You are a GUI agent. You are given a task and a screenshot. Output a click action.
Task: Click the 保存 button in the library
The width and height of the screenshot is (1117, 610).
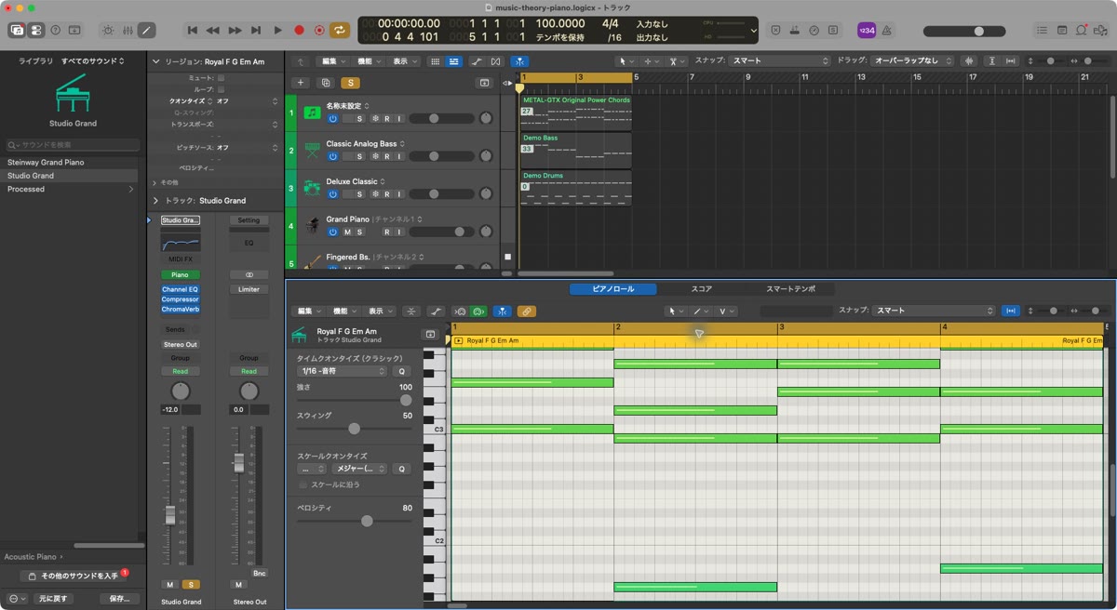click(x=119, y=599)
